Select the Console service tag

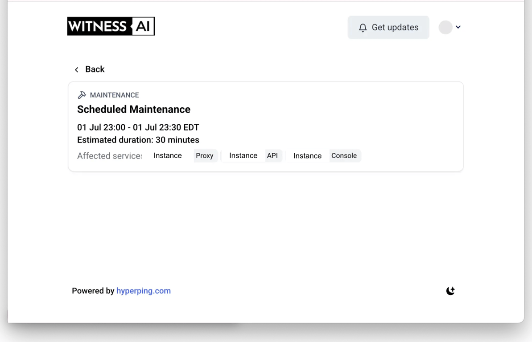(344, 155)
